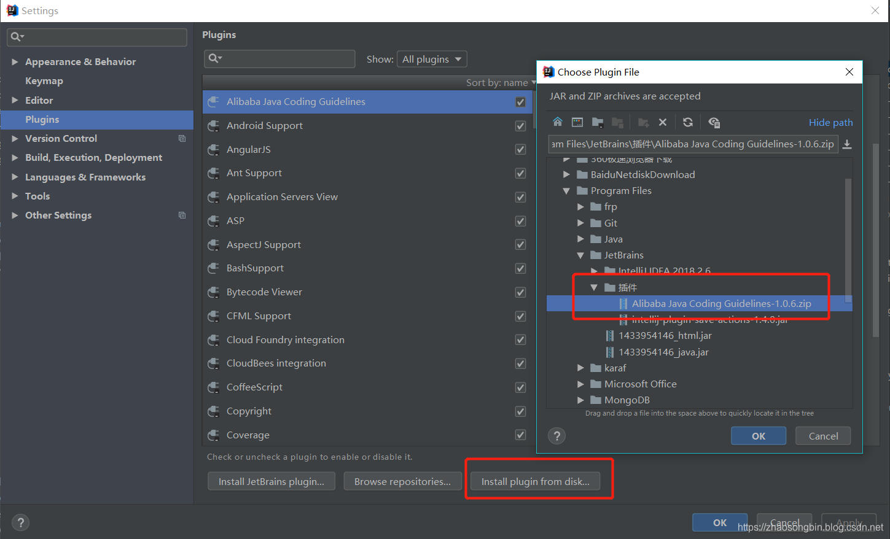Click the settings search input field
Image resolution: width=890 pixels, height=539 pixels.
(x=97, y=37)
